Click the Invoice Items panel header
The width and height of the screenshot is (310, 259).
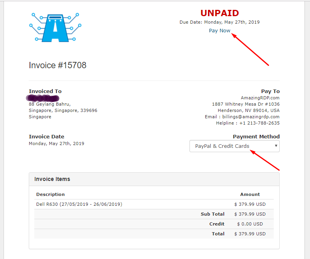tap(52, 179)
